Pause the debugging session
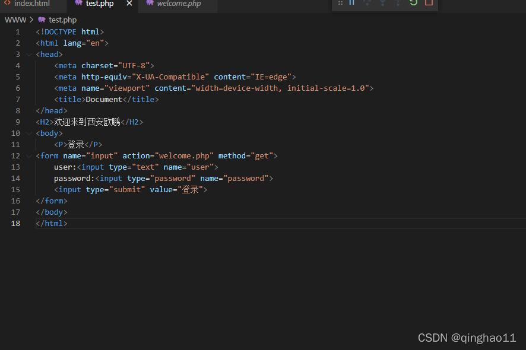 point(351,3)
